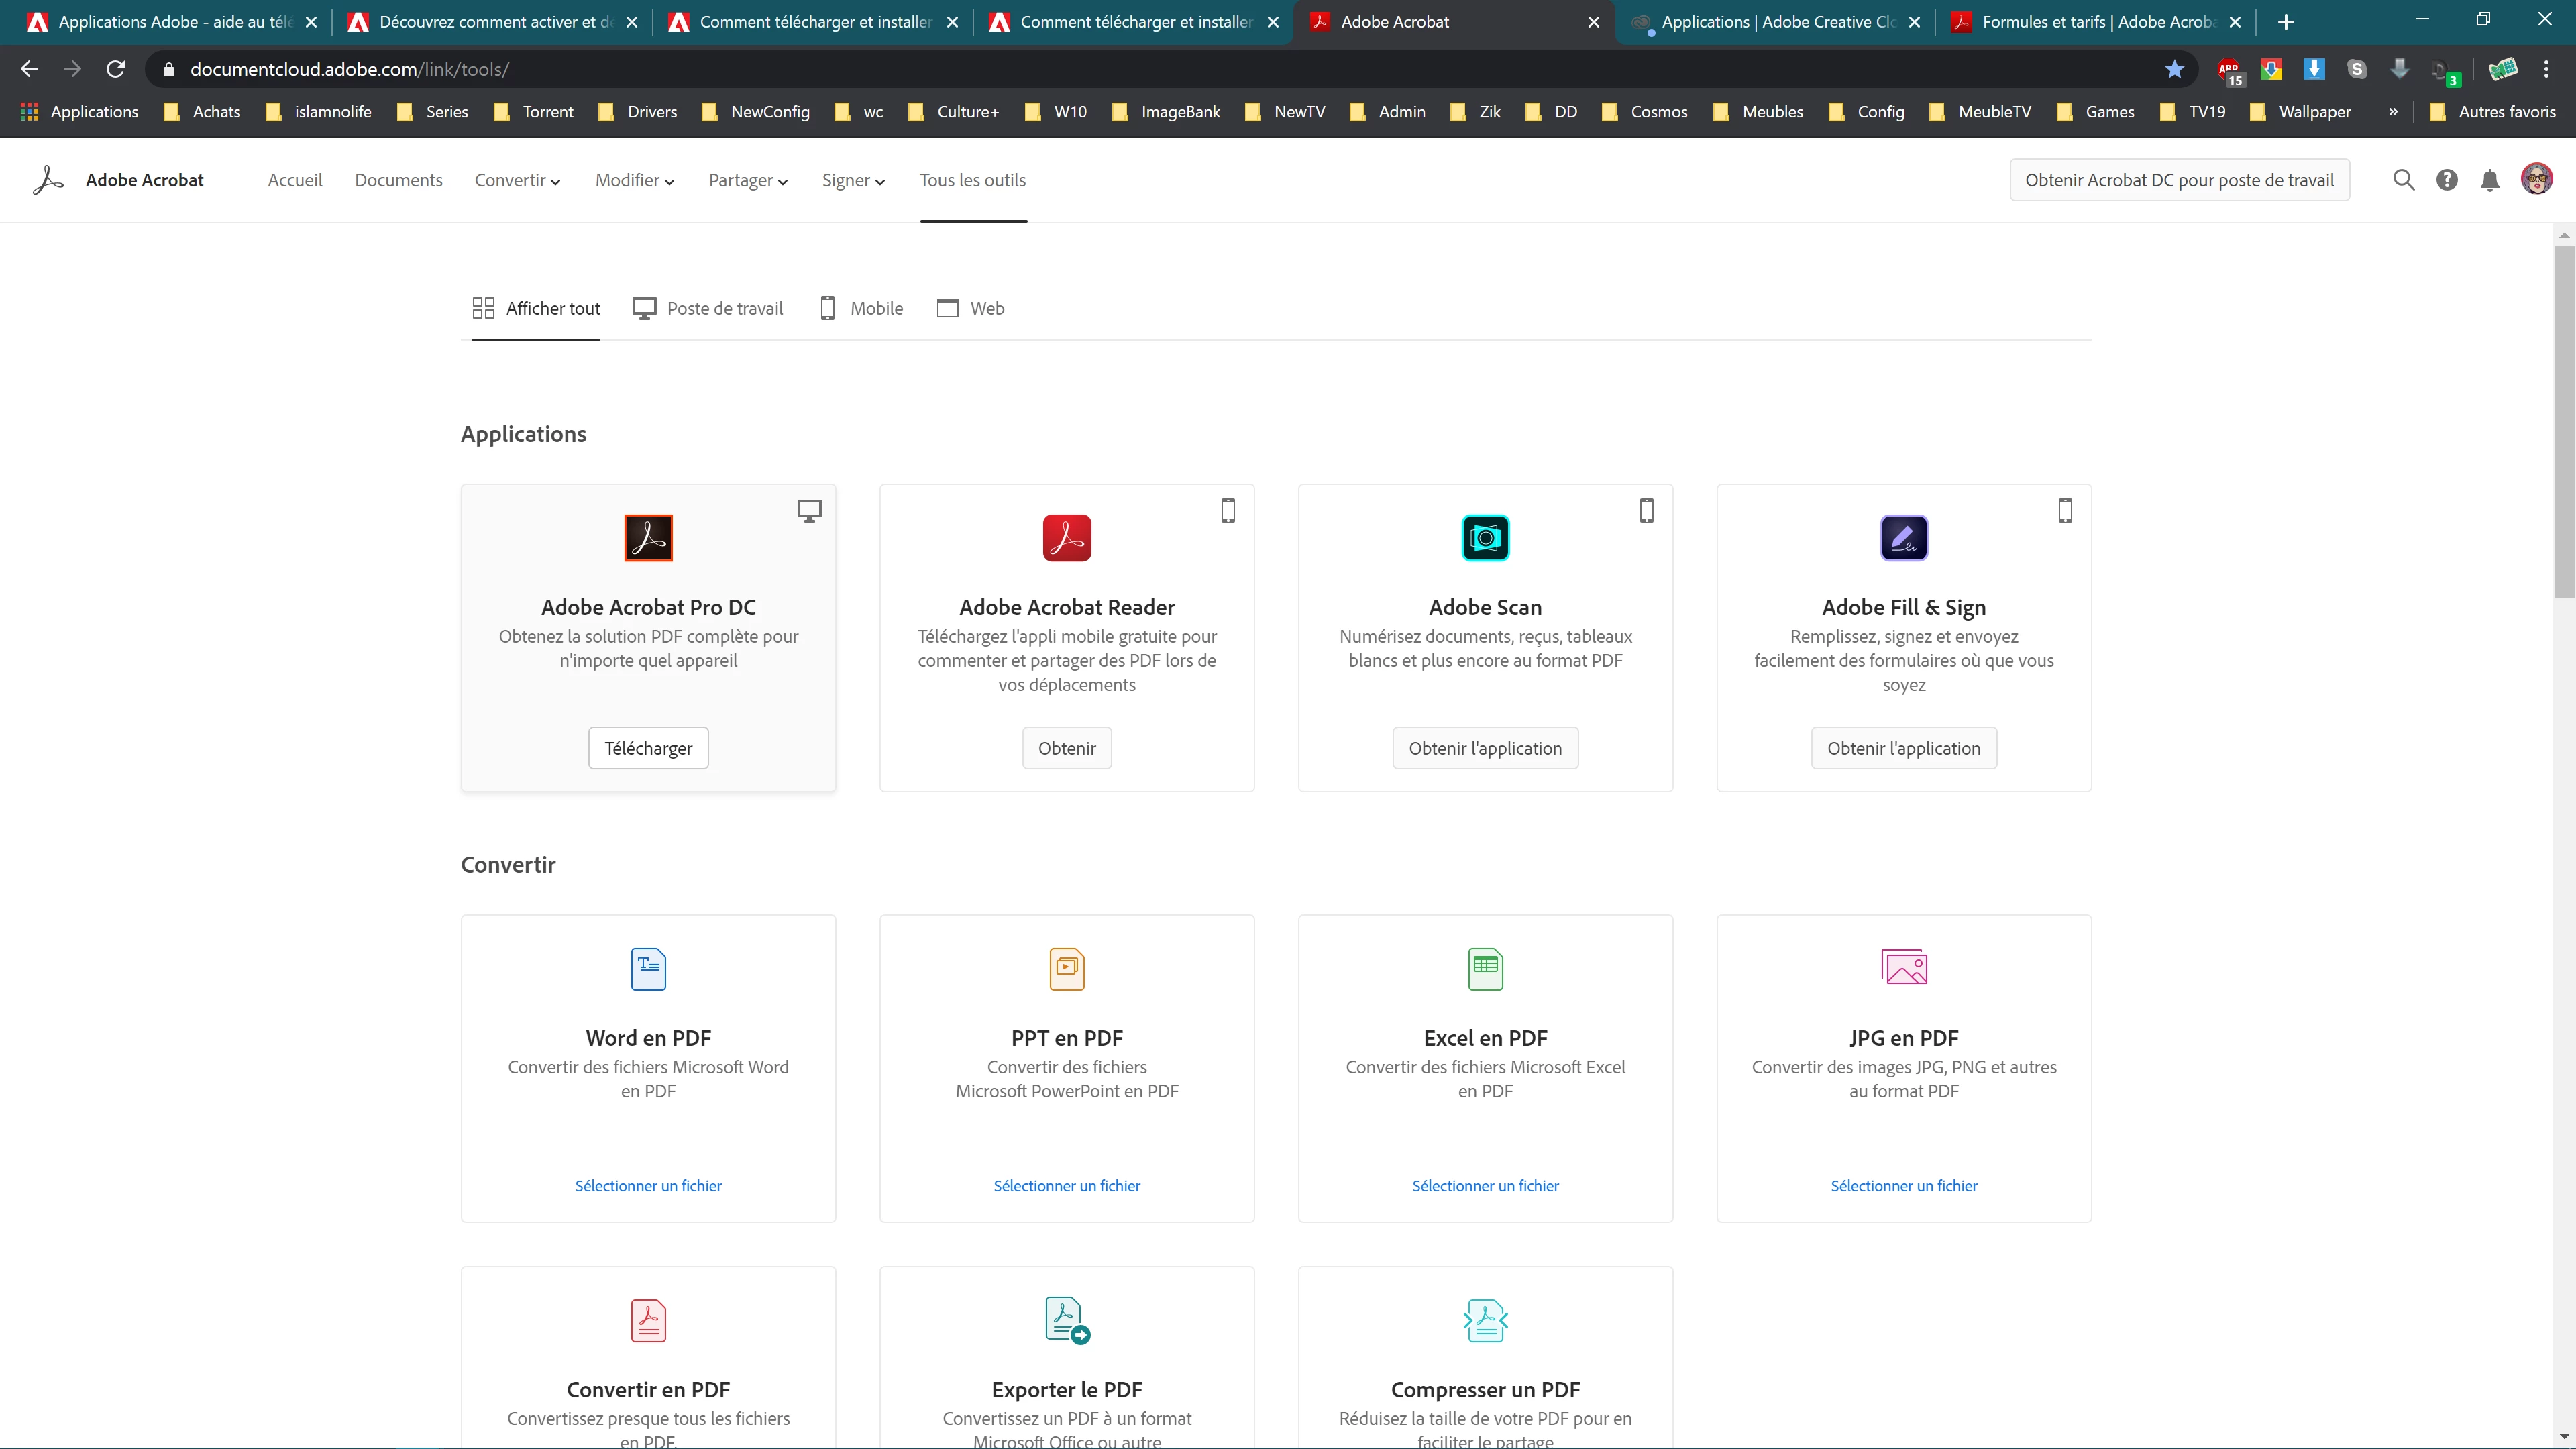Viewport: 2576px width, 1449px height.
Task: Click the Adobe Scan app icon
Action: (1485, 538)
